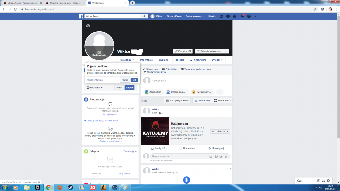Open audience selector on 1 min post

tap(161, 113)
